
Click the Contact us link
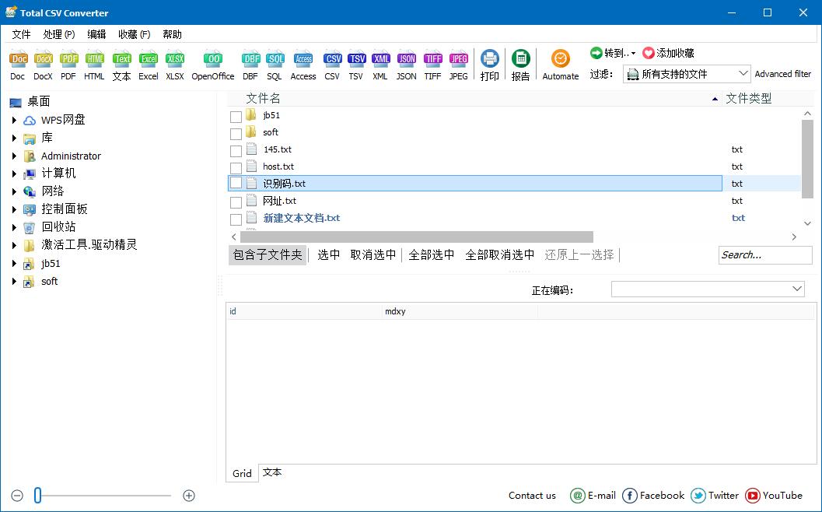(x=532, y=495)
